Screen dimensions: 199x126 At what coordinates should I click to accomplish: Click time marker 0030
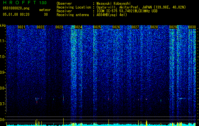coord(192,27)
